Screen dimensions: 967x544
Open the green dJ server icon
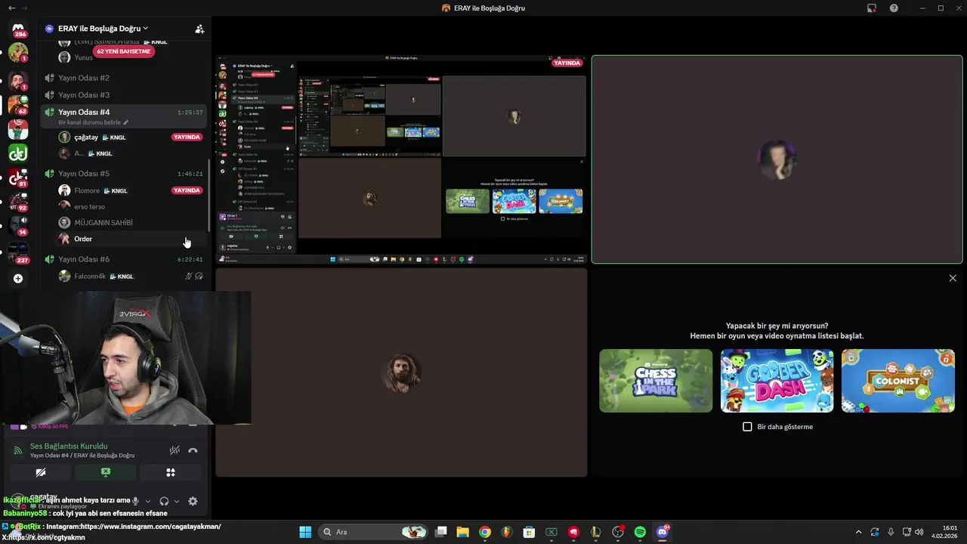[18, 153]
